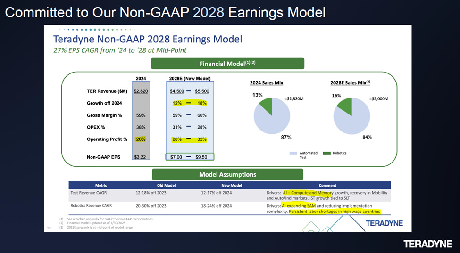Screen dimensions: 460x253
Task: Click the '87%' pie label
Action: point(287,138)
